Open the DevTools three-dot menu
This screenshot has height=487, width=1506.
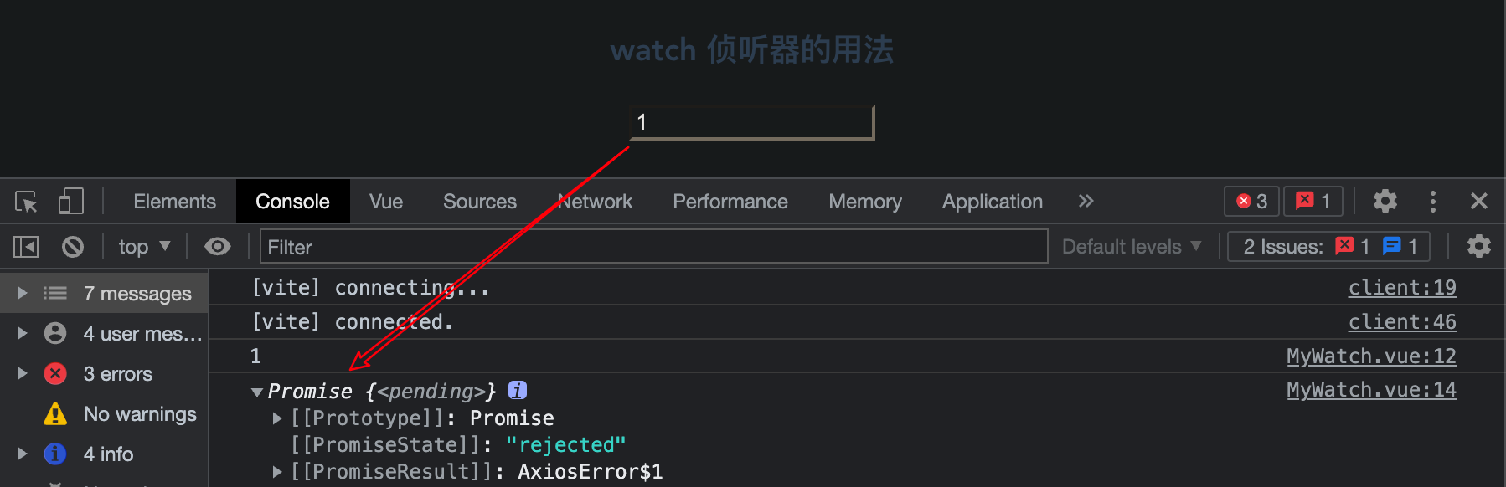click(x=1433, y=201)
